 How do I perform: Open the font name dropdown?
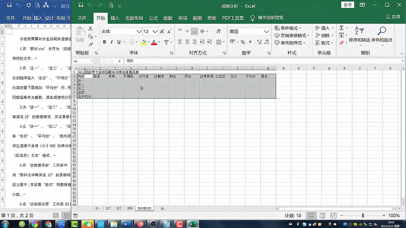tap(139, 31)
